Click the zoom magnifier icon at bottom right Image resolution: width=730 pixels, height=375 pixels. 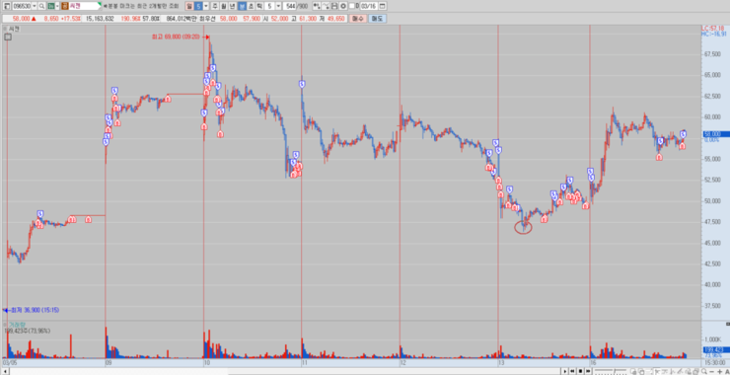(x=704, y=371)
